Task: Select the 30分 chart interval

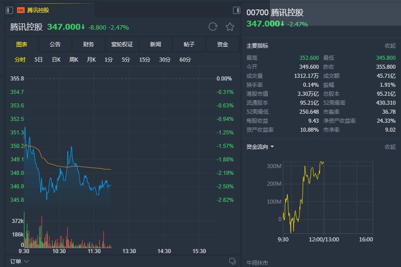Action: [165, 60]
